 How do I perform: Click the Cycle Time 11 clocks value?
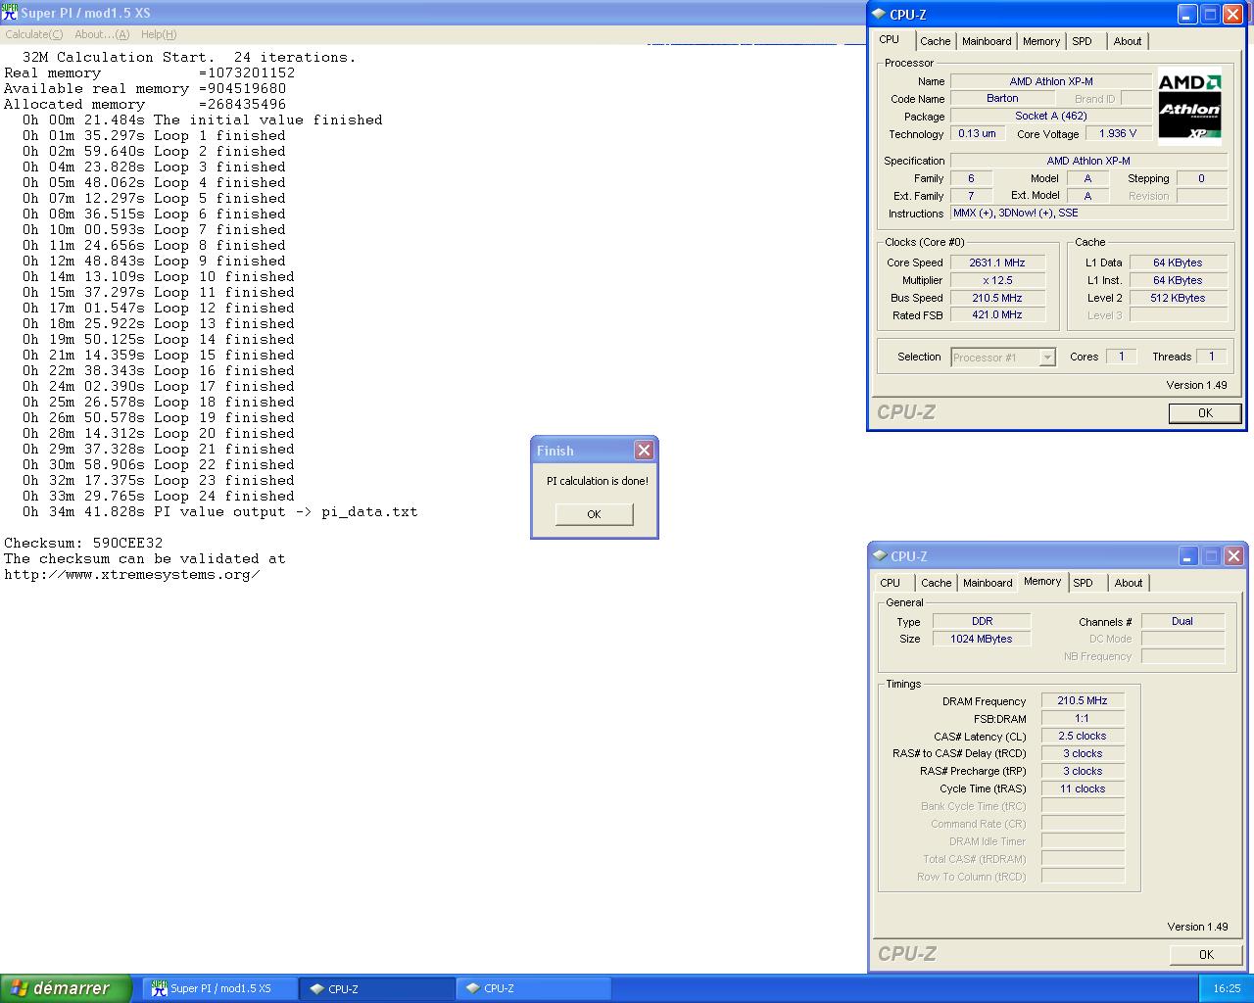tap(1083, 789)
